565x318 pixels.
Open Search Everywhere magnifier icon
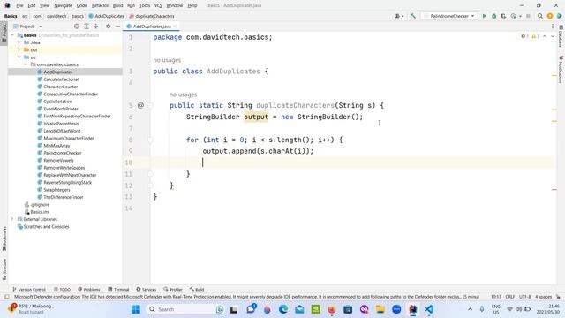coord(539,16)
